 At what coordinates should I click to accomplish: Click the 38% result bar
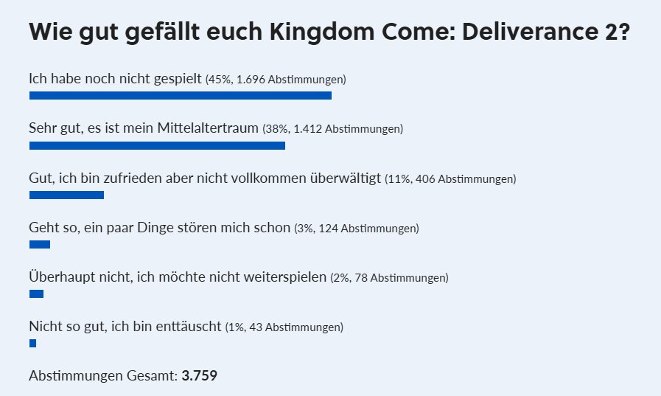pos(157,145)
